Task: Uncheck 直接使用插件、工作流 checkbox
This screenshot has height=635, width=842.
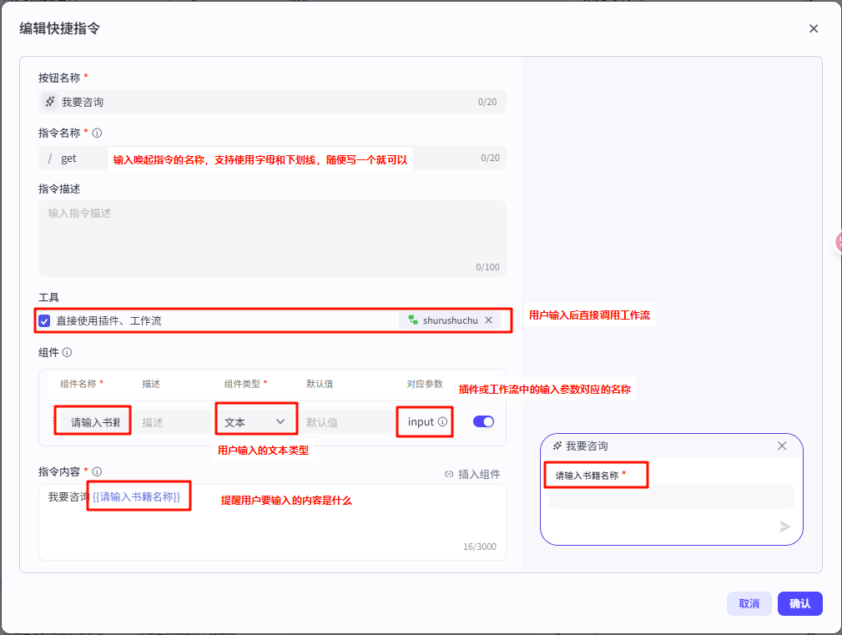Action: [45, 320]
